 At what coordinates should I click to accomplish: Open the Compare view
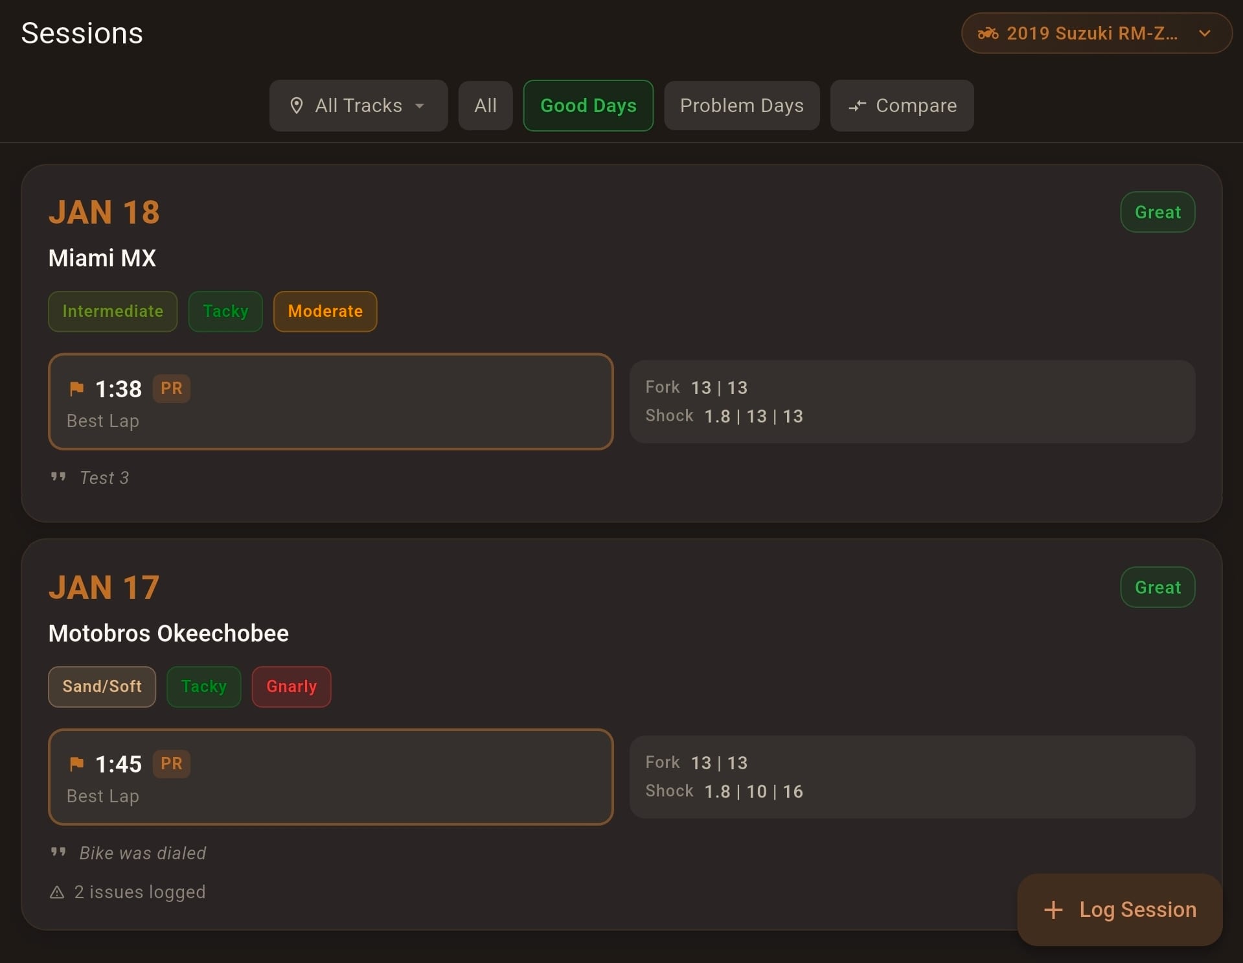(902, 106)
